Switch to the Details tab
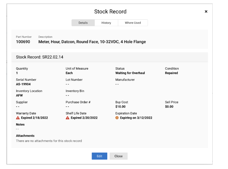This screenshot has width=228, height=169. point(83,23)
